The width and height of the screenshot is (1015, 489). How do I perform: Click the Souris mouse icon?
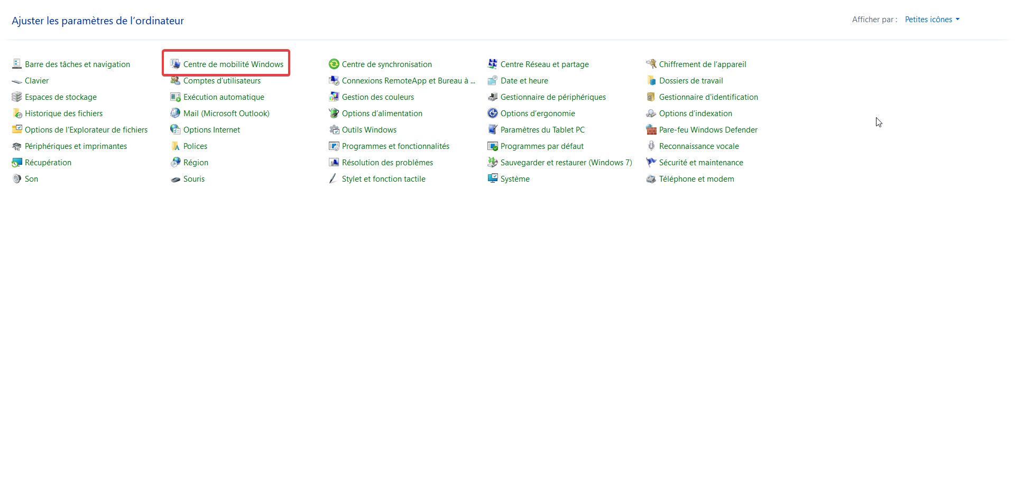click(x=176, y=179)
